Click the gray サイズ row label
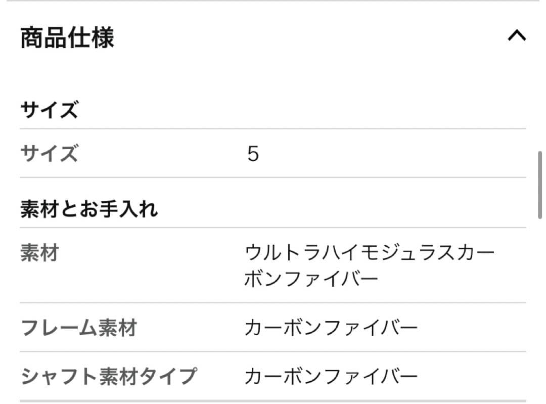The image size is (546, 404). click(x=49, y=153)
